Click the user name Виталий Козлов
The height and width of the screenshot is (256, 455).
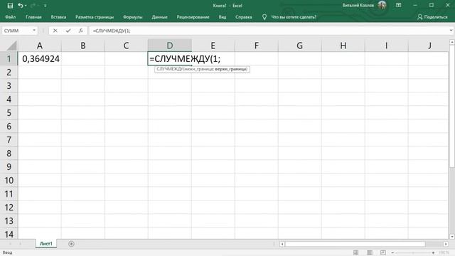coord(358,6)
